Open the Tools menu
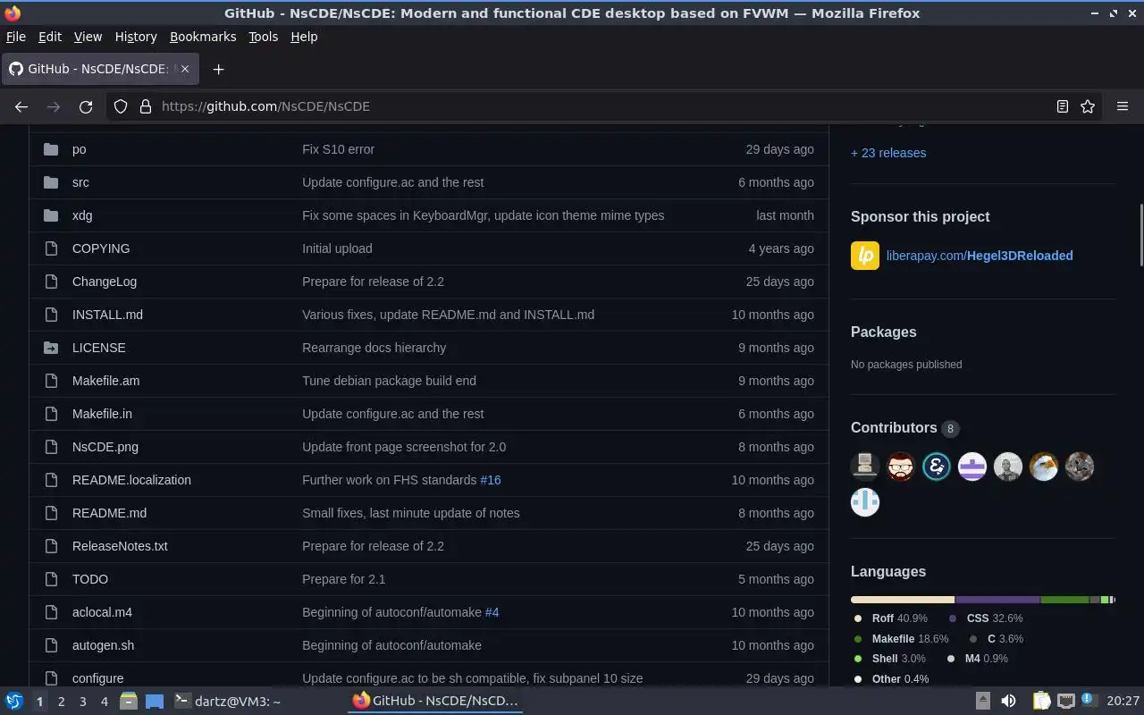The image size is (1144, 715). 263,37
